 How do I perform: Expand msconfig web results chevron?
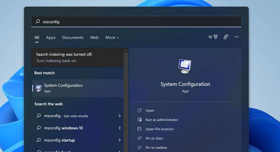(x=119, y=116)
